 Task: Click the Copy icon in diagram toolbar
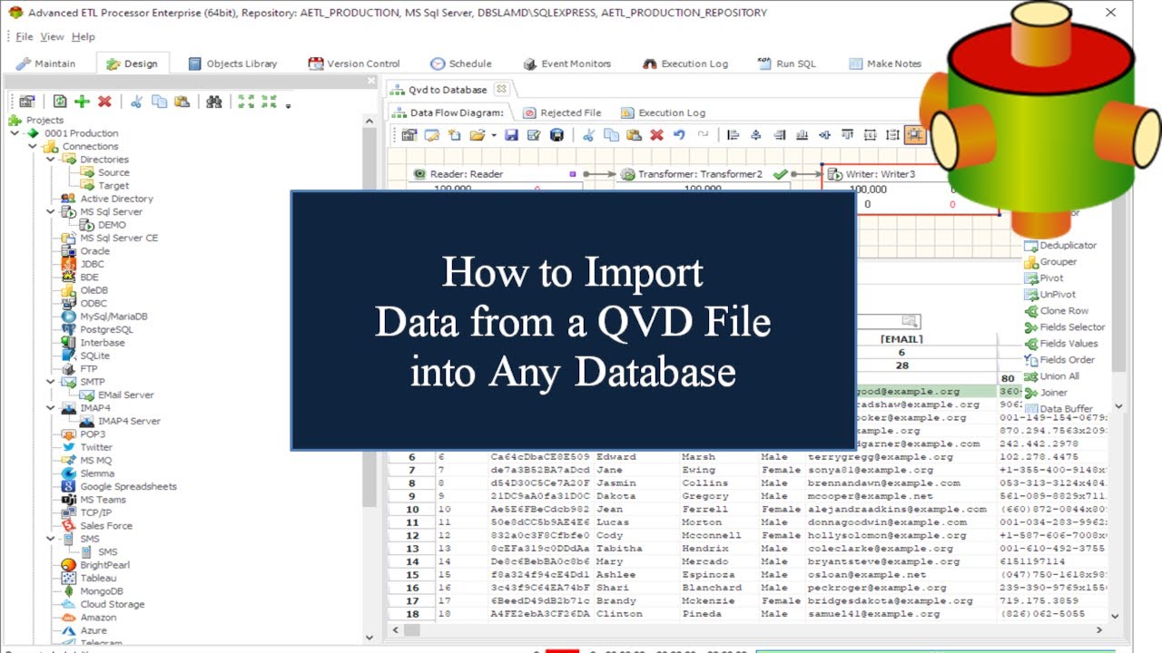[x=611, y=135]
